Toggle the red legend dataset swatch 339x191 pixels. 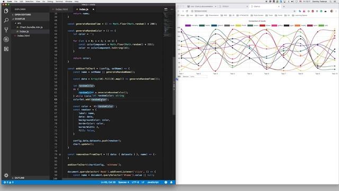click(x=262, y=25)
